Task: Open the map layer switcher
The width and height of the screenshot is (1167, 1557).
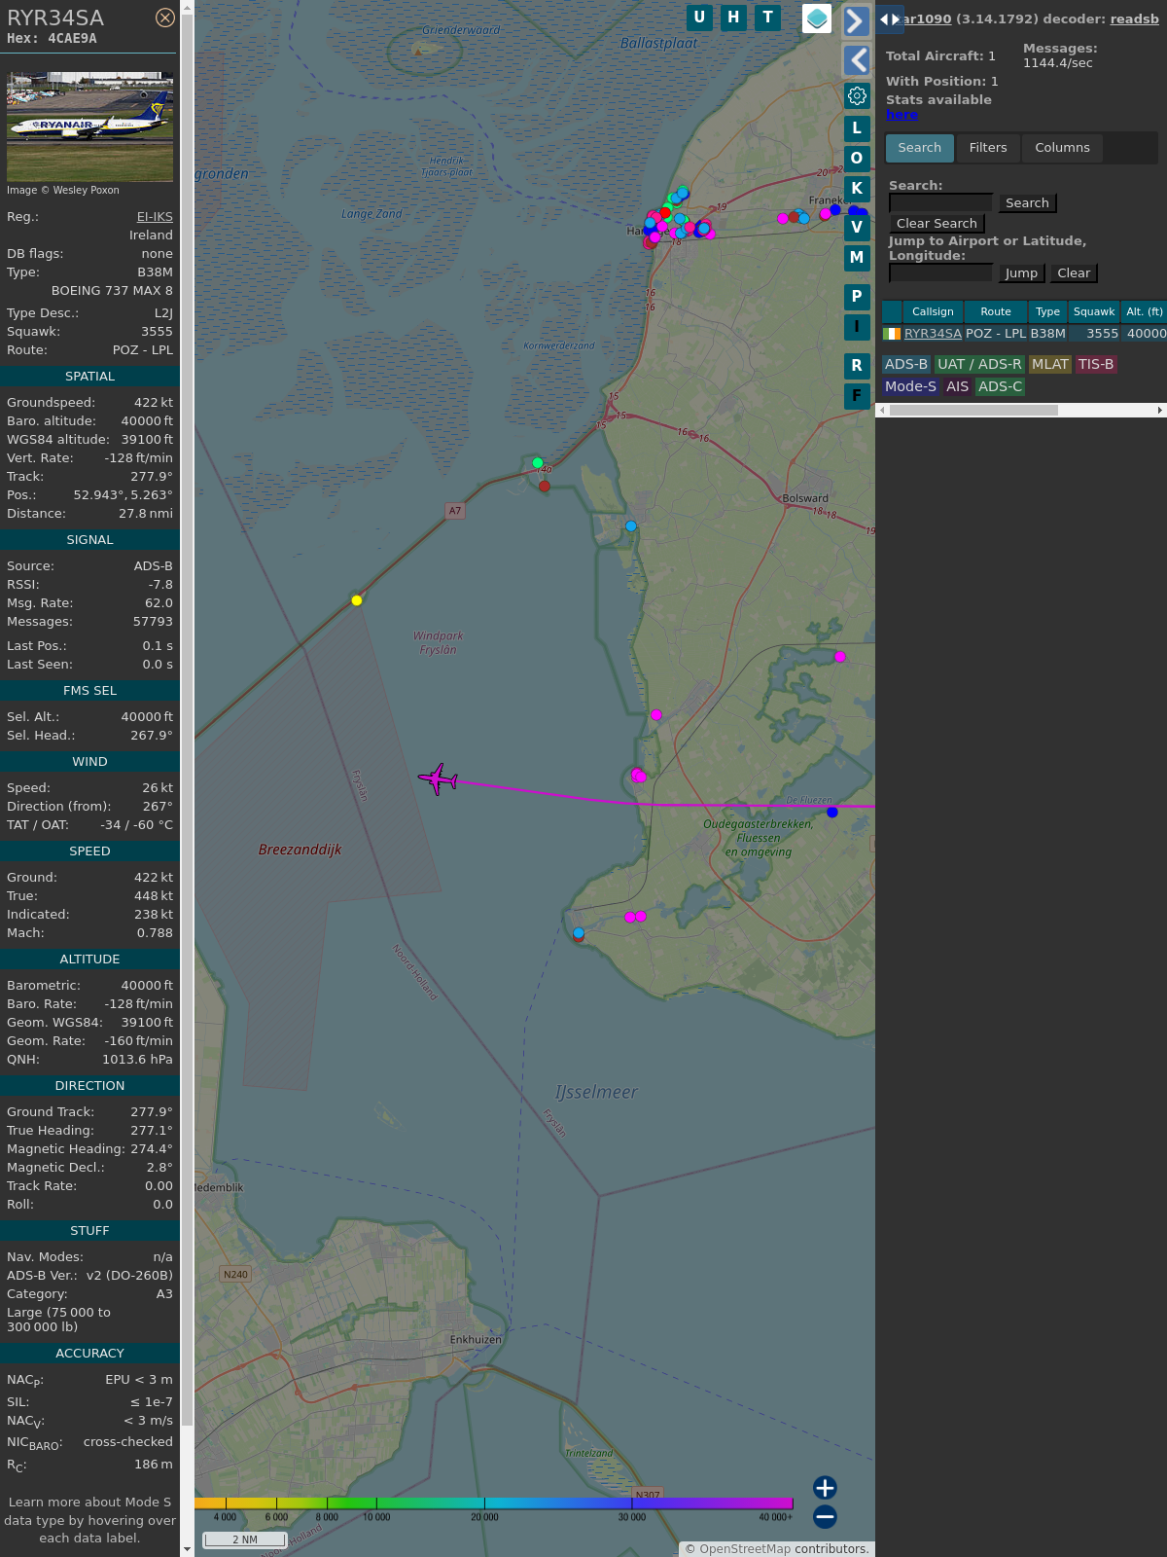Action: pyautogui.click(x=817, y=18)
